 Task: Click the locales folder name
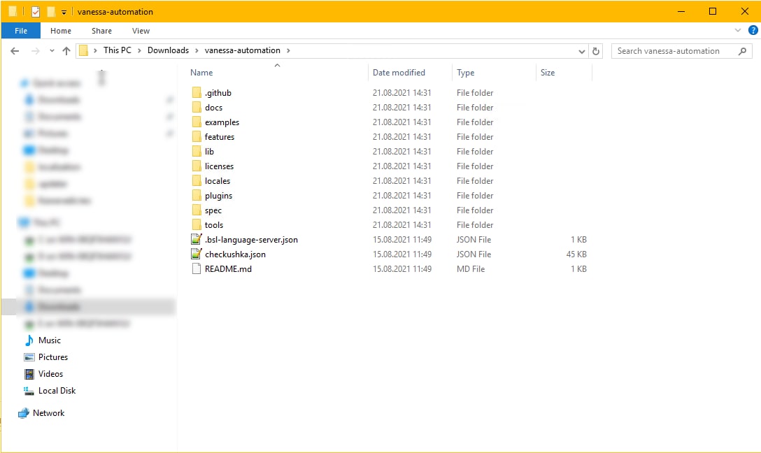tap(218, 181)
